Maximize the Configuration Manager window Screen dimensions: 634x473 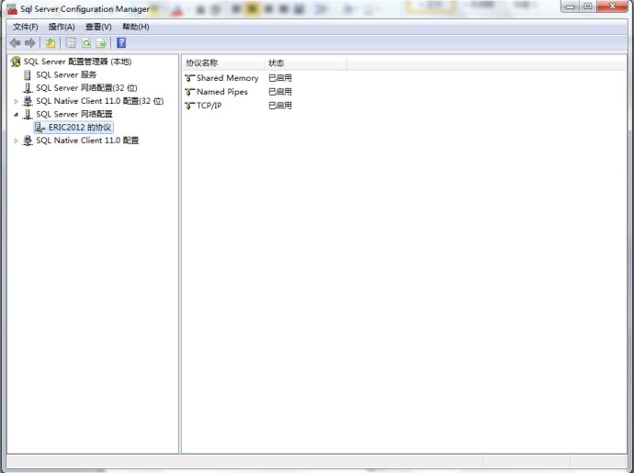(588, 6)
